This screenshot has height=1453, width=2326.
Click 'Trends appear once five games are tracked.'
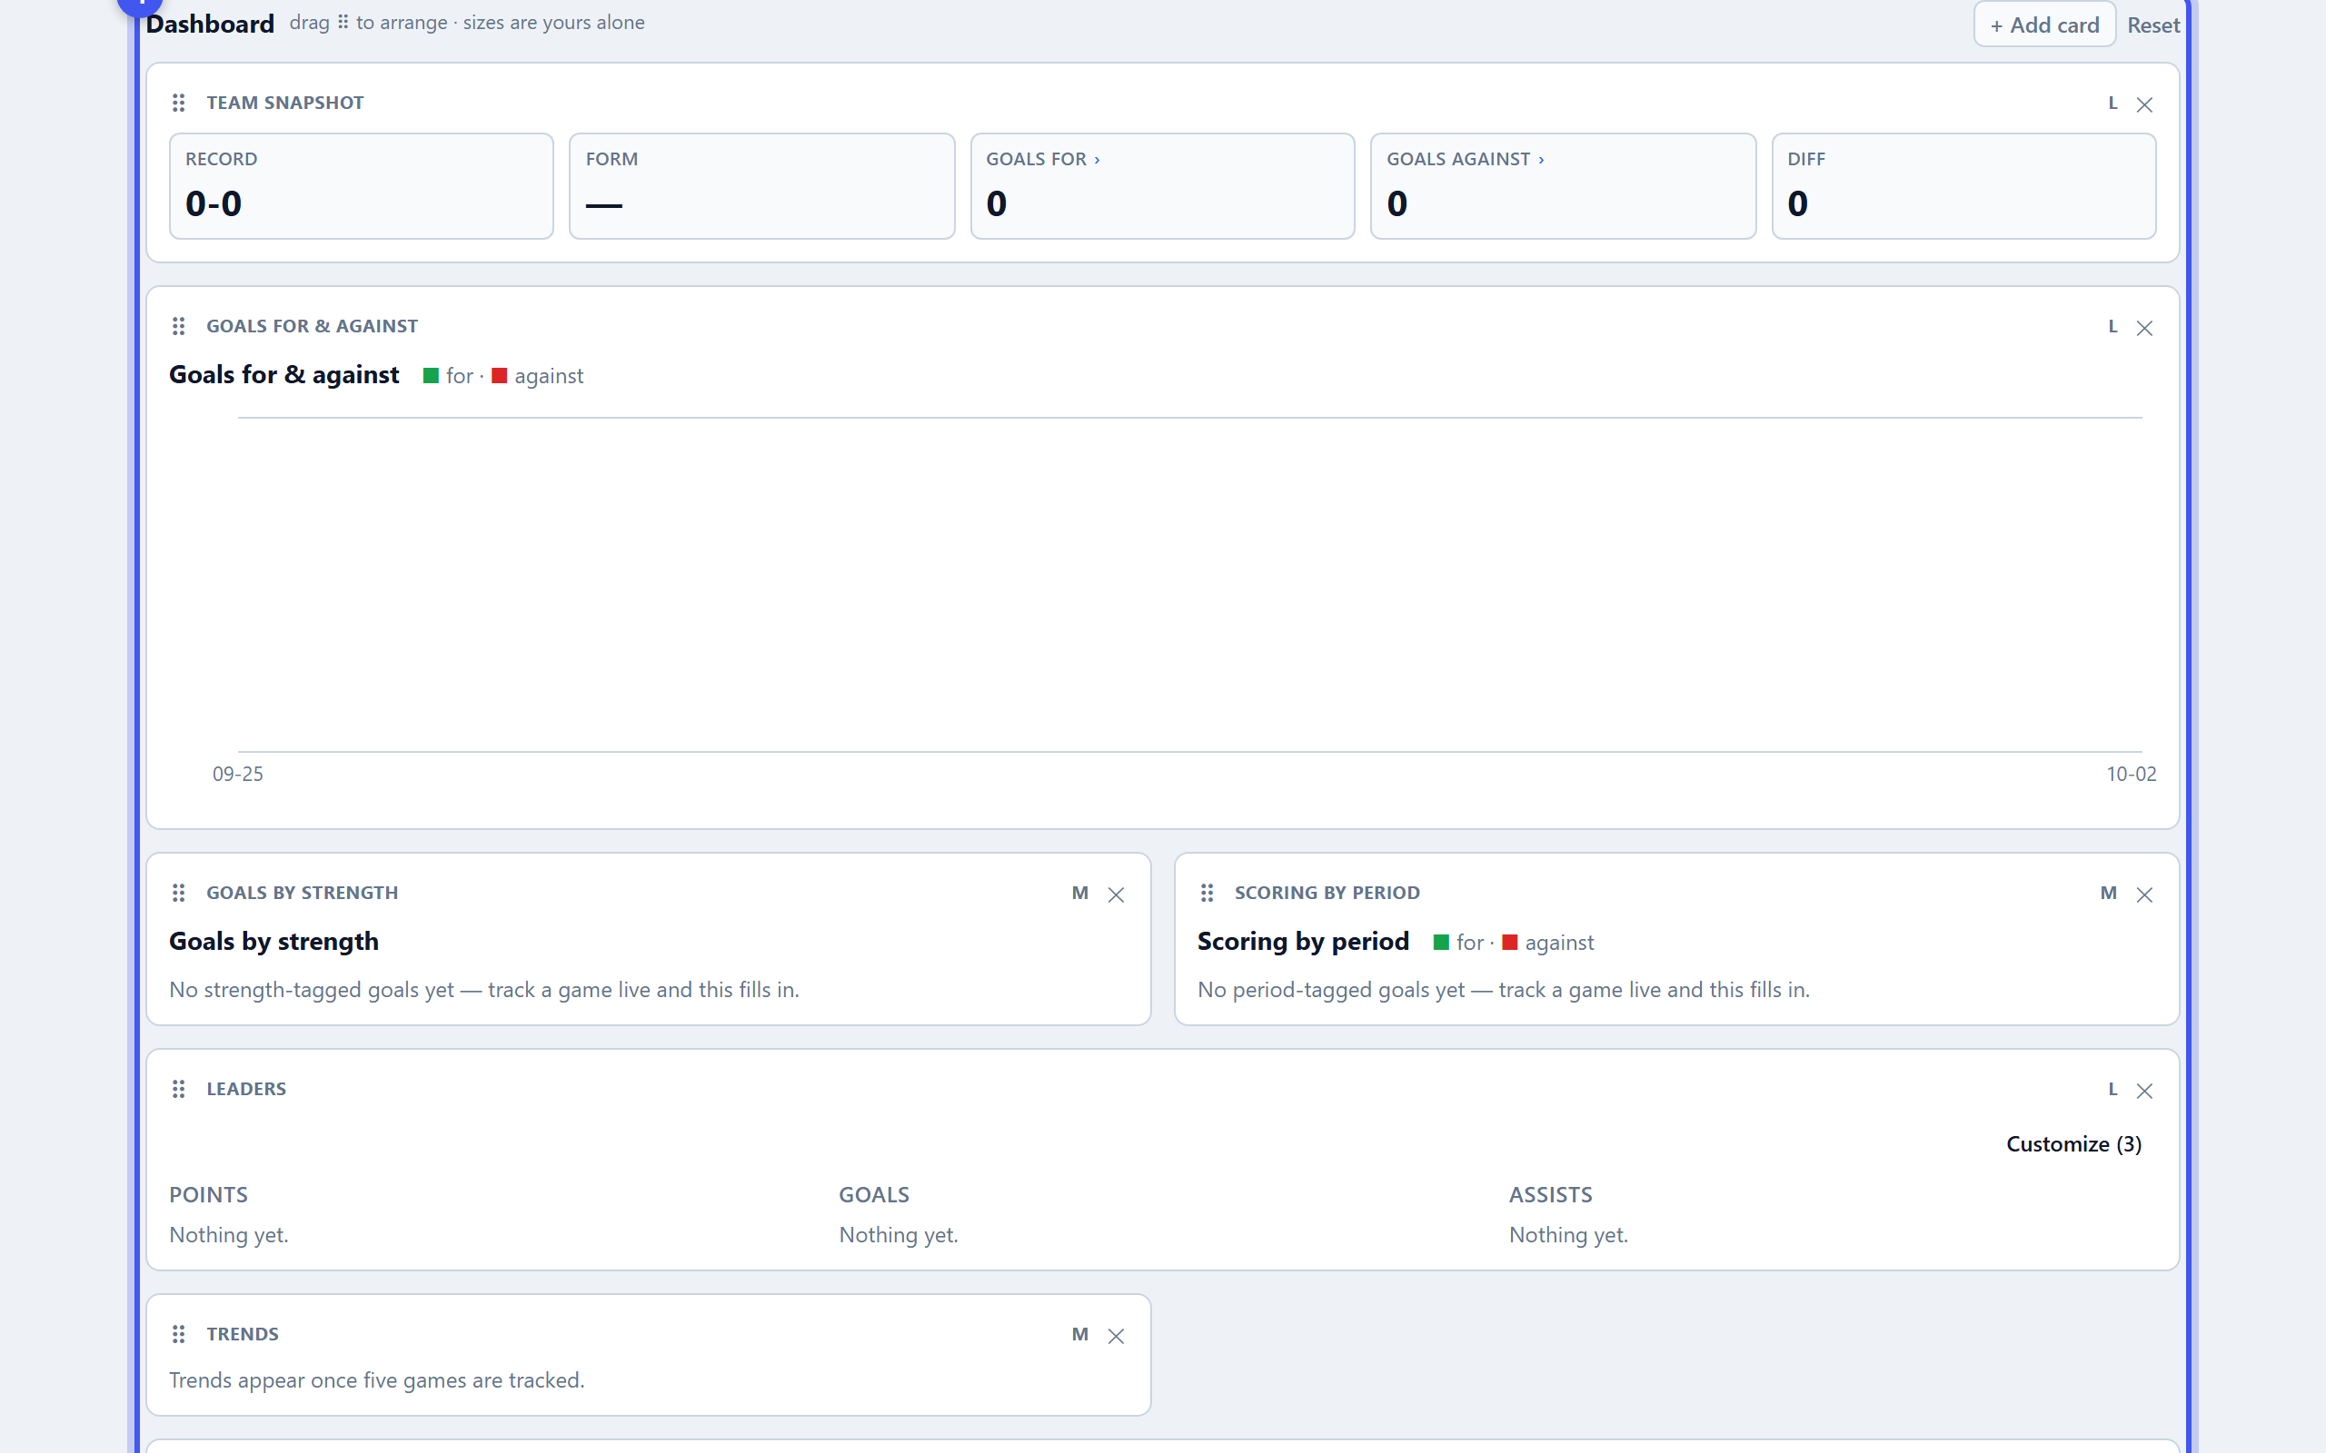377,1381
